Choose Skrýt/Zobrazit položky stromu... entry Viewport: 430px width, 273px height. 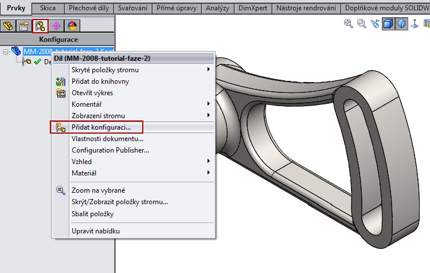133,202
